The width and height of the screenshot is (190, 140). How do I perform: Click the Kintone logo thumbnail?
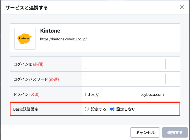25,39
